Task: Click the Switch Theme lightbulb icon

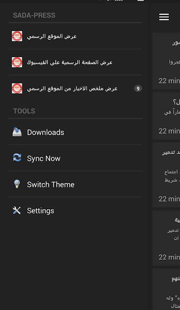Action: tap(17, 184)
